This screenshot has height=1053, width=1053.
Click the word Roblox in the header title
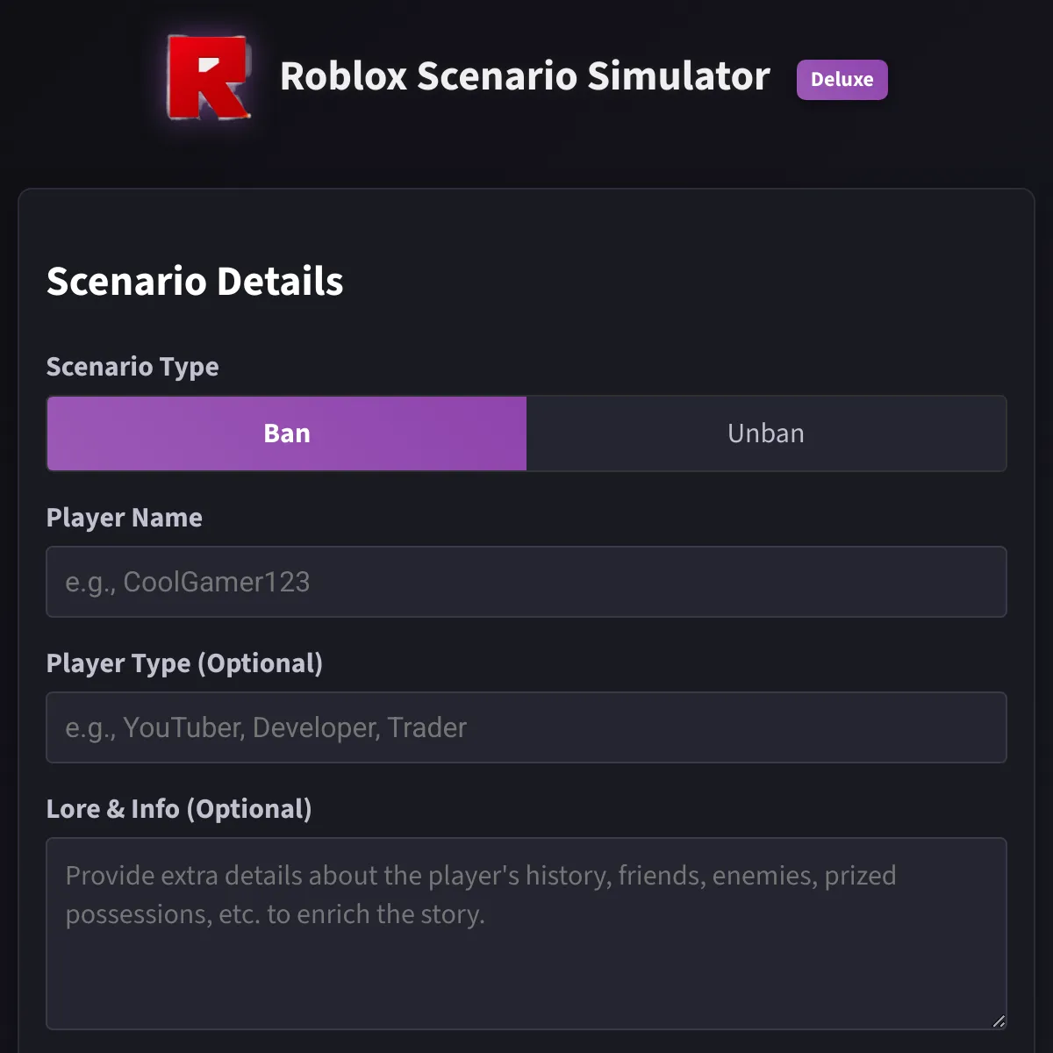click(x=344, y=76)
